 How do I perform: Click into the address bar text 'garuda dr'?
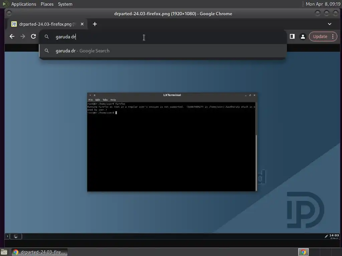(x=65, y=37)
